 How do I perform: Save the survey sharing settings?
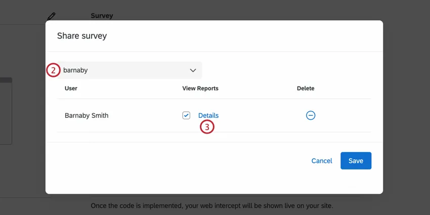356,161
